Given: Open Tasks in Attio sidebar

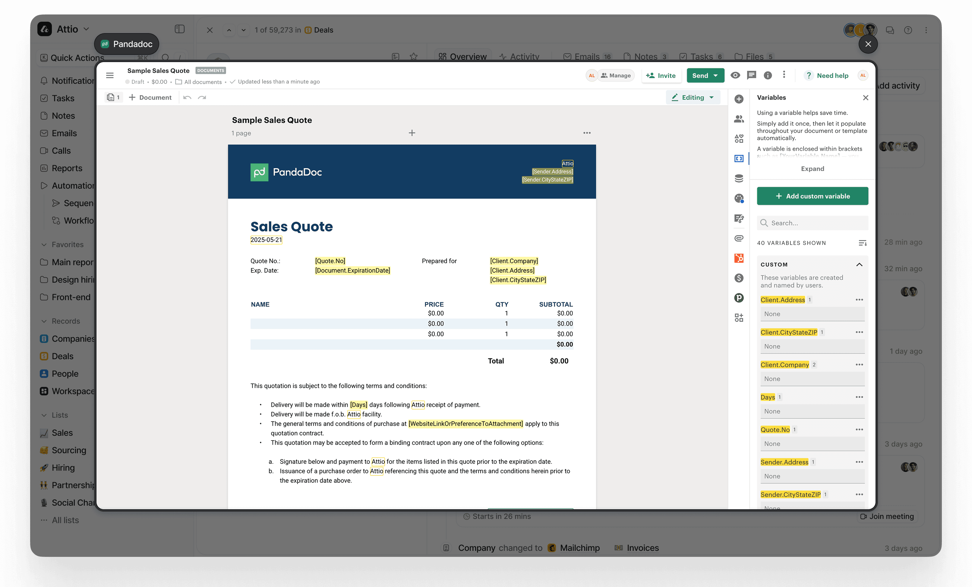Looking at the screenshot, I should (x=63, y=98).
